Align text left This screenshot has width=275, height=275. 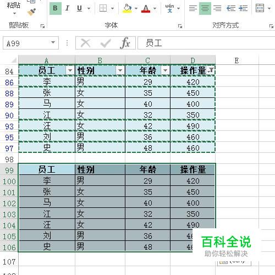[193, 8]
